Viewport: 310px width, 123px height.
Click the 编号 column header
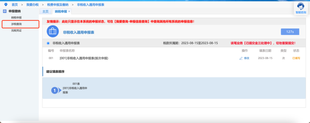[51, 51]
